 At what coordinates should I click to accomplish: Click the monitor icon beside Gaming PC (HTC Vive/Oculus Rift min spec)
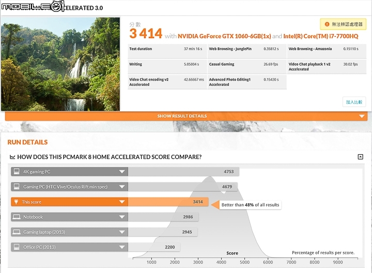click(17, 187)
